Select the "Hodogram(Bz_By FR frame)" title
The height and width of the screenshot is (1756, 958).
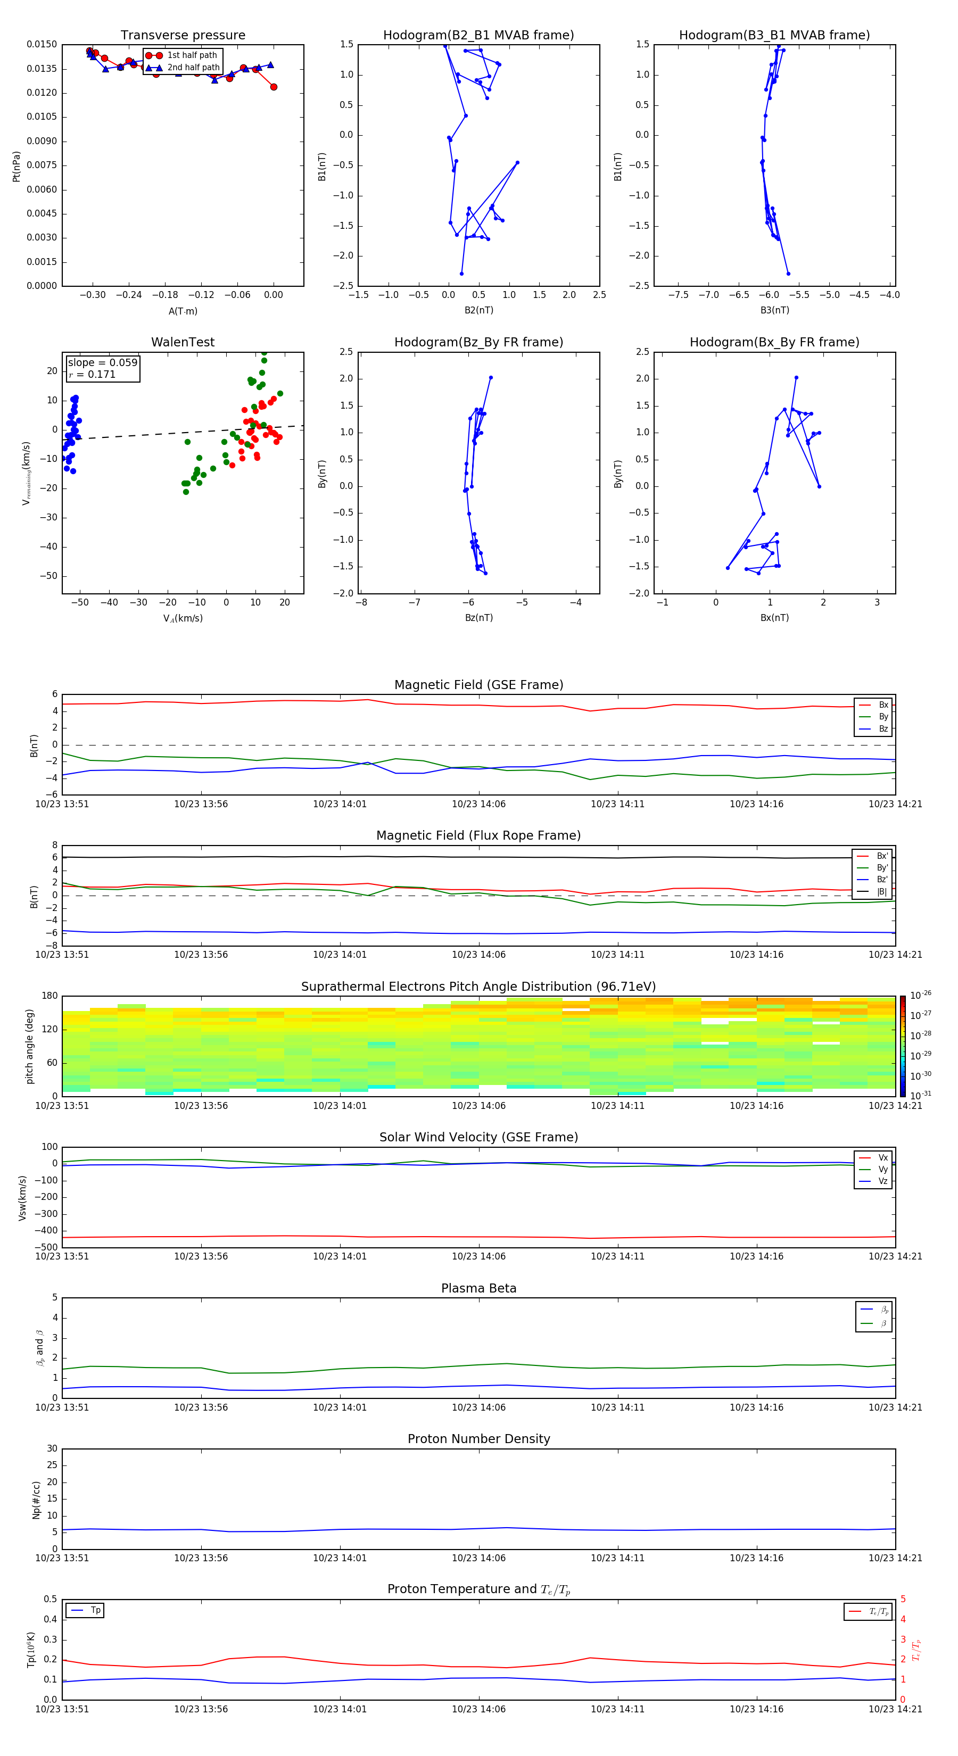pyautogui.click(x=478, y=342)
